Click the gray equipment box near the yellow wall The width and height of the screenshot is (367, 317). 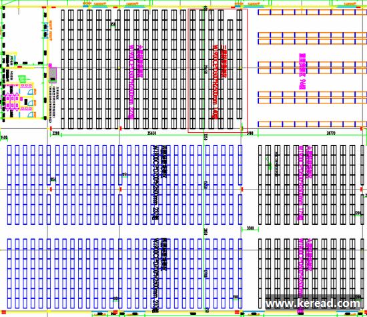(x=53, y=75)
